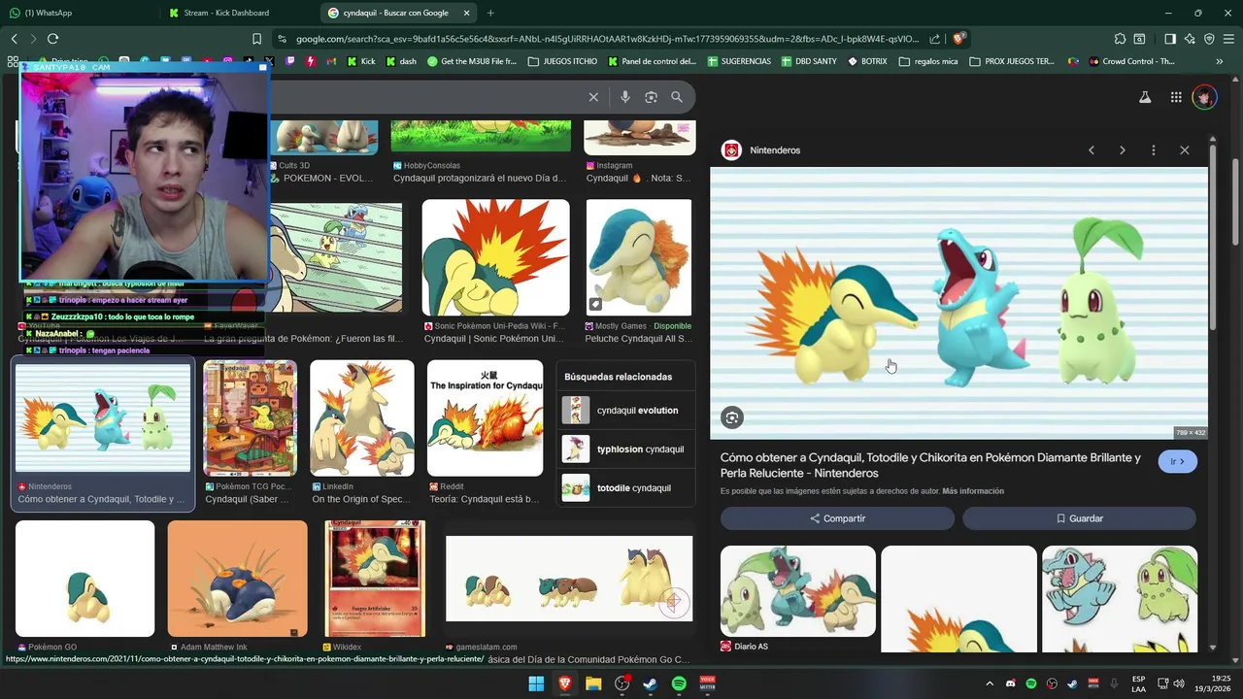This screenshot has width=1243, height=699.
Task: Toggle the Brave sidebar panel
Action: coord(1169,39)
